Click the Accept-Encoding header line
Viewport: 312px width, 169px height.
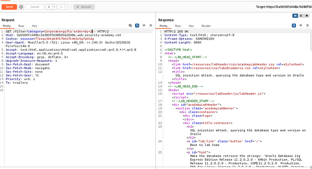[x=37, y=57]
